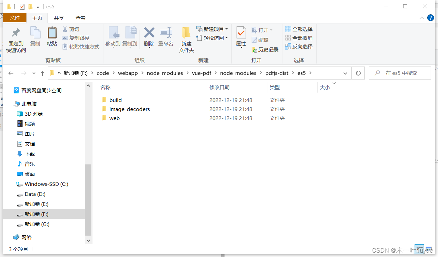
Task: Click the sidebar scrollbar down arrow
Action: point(88,240)
